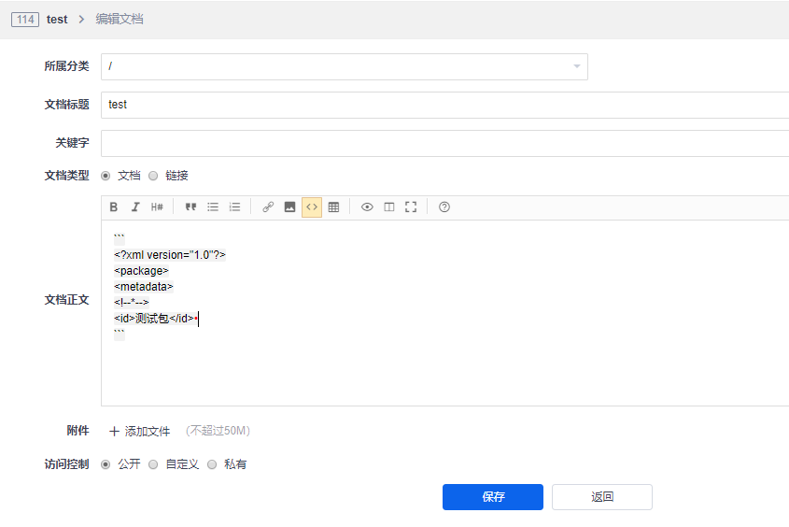Choose 自定义 access control option
This screenshot has height=527, width=789.
[x=153, y=464]
